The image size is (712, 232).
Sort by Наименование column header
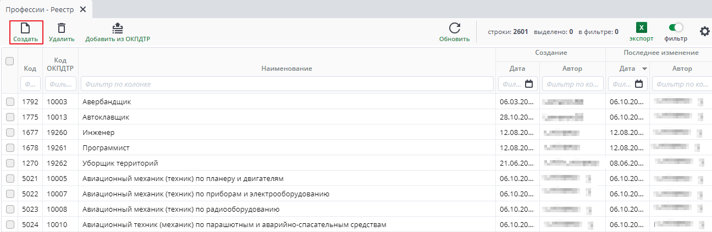(x=286, y=69)
